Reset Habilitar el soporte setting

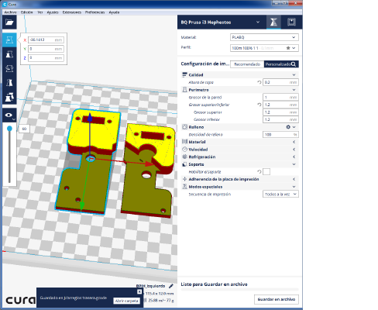[259, 171]
